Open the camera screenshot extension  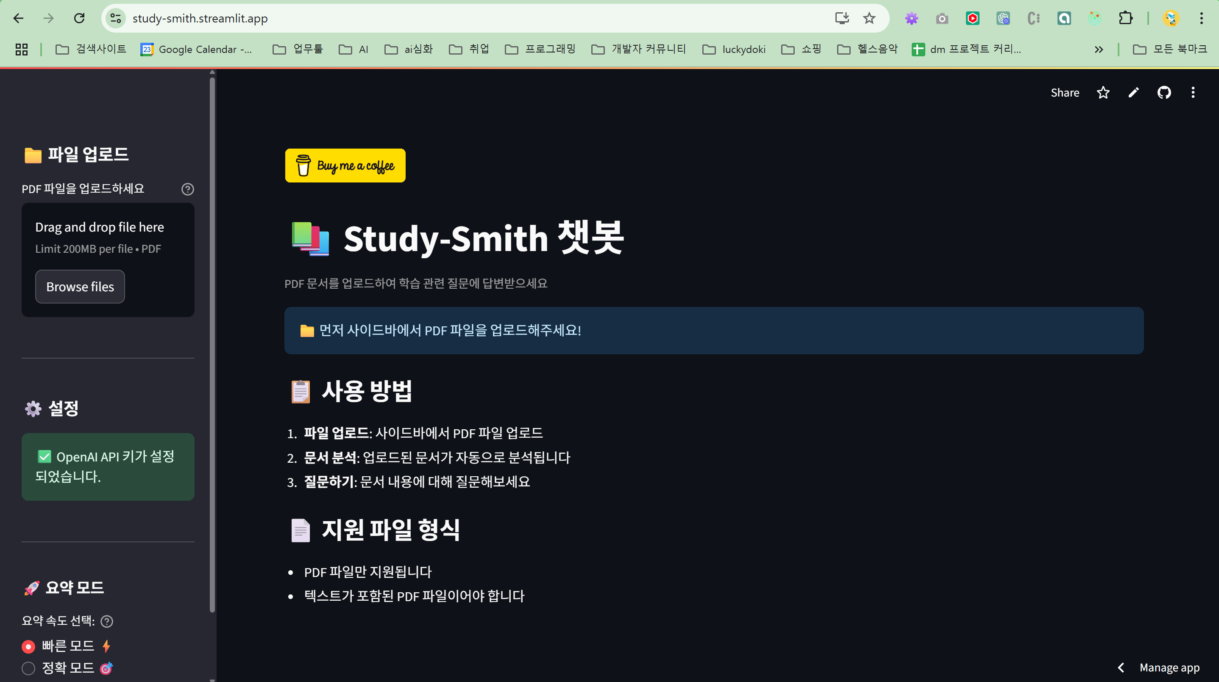pyautogui.click(x=942, y=19)
